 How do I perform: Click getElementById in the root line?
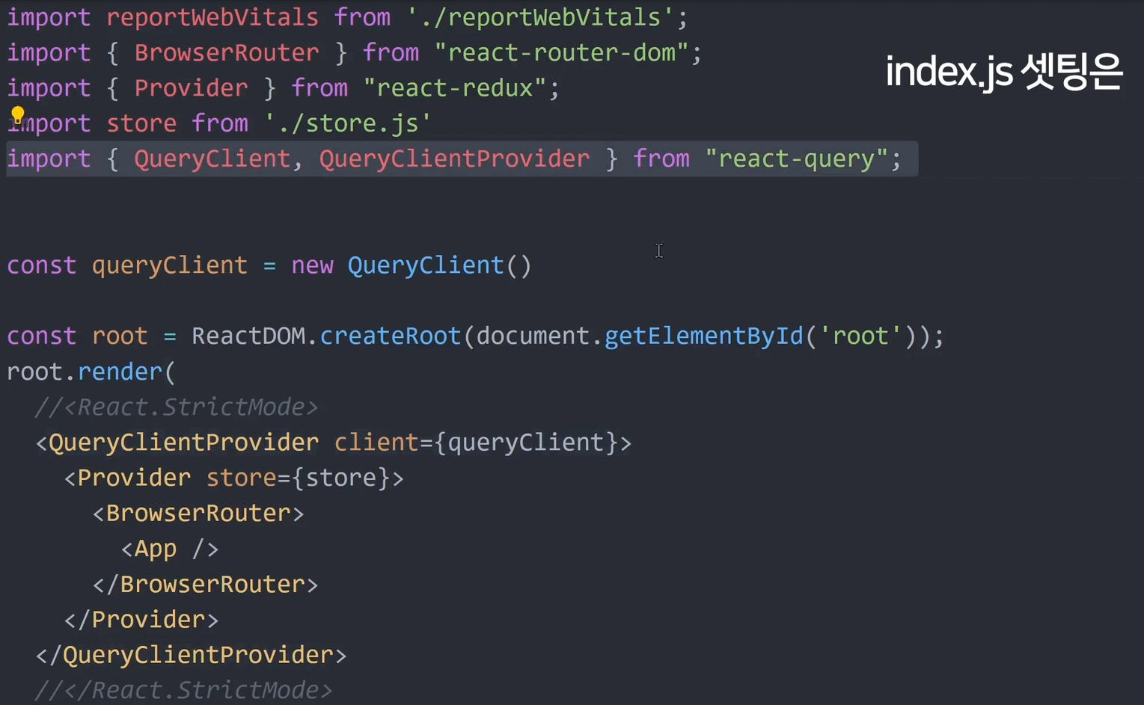703,336
